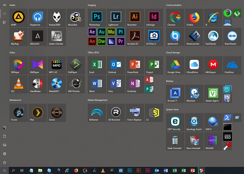Open the qbittorrent tile
Screen dimensions: 244x174
[x=175, y=37]
